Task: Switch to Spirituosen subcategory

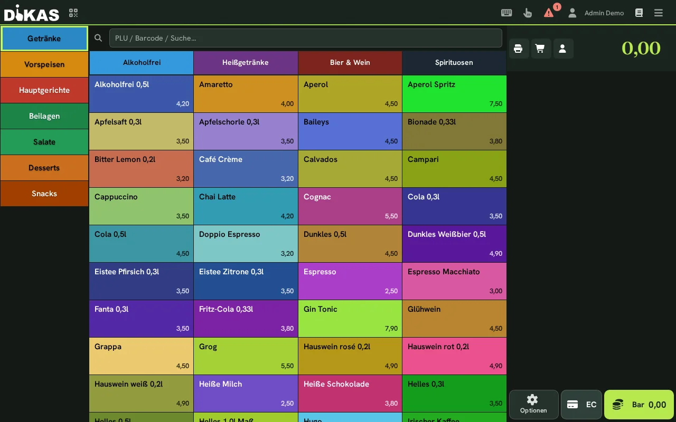Action: tap(454, 62)
